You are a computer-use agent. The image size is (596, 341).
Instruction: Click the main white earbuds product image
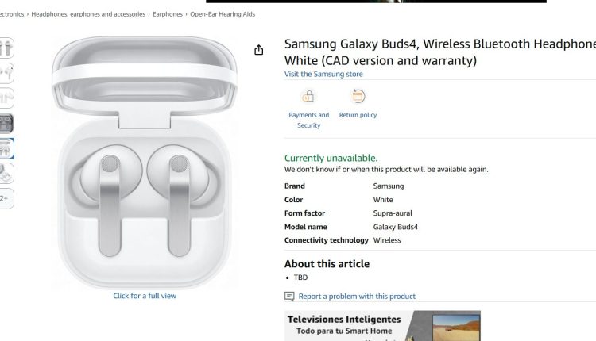[145, 163]
